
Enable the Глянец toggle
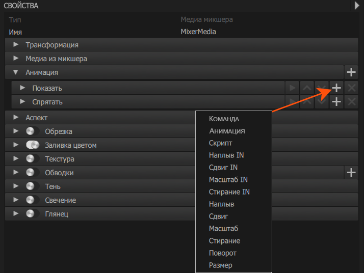coord(33,214)
